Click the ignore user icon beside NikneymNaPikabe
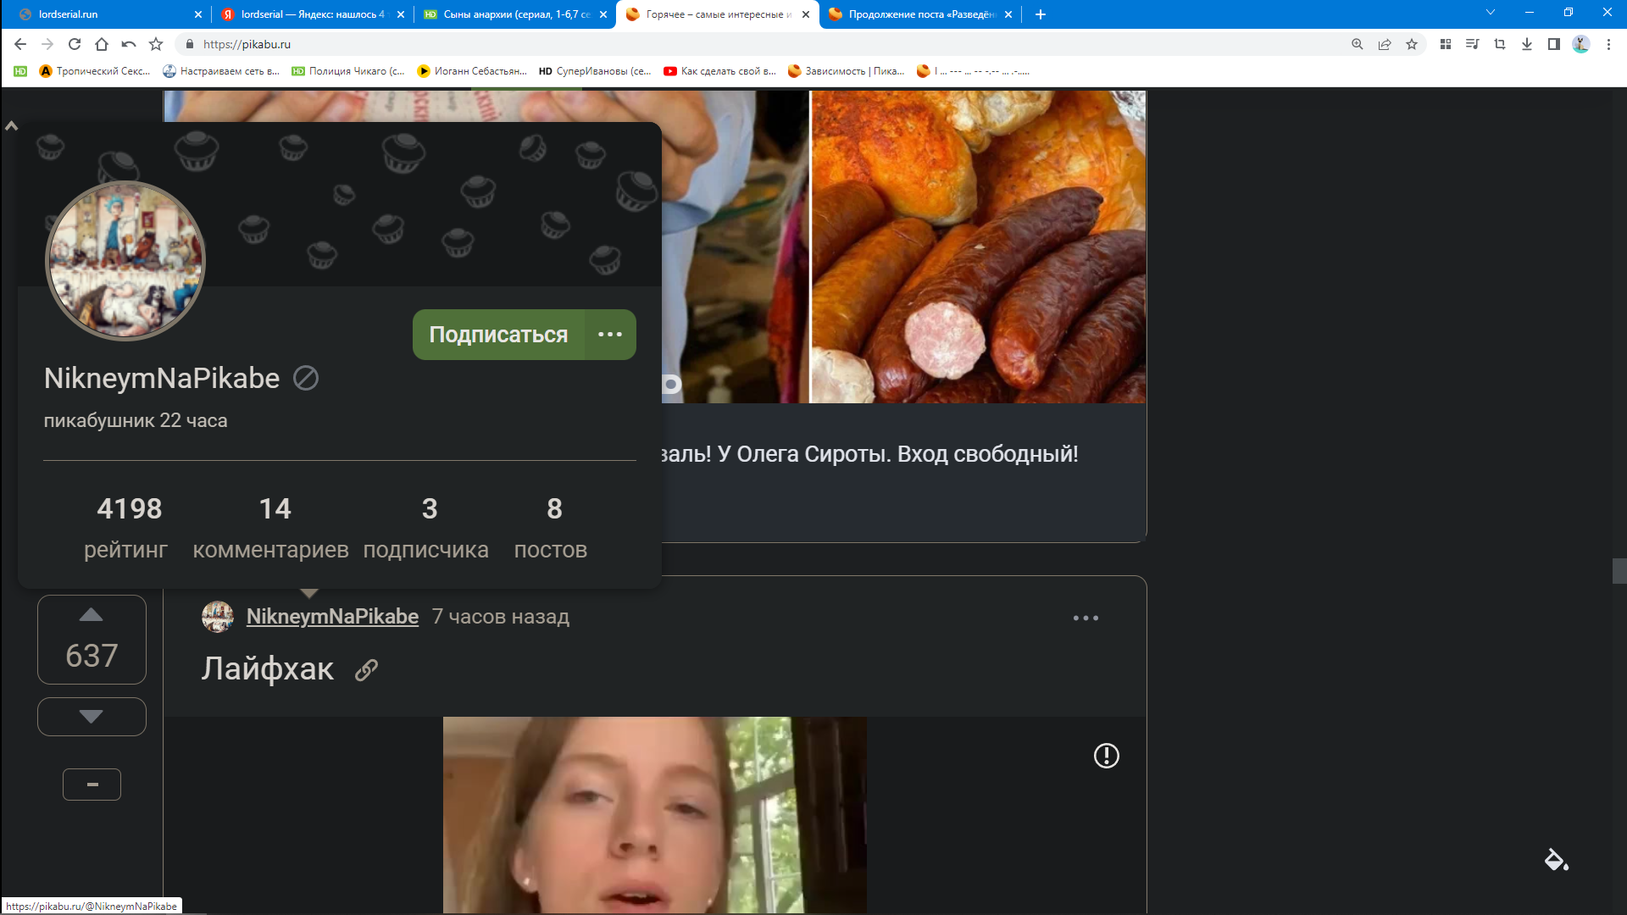Image resolution: width=1627 pixels, height=915 pixels. tap(306, 378)
